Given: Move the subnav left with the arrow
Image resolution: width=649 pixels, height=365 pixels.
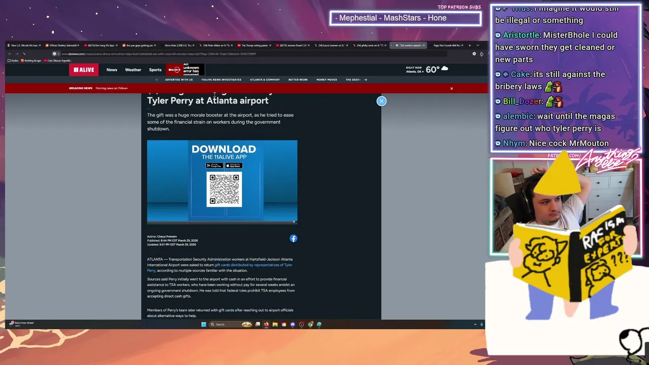Looking at the screenshot, I should click(x=157, y=80).
